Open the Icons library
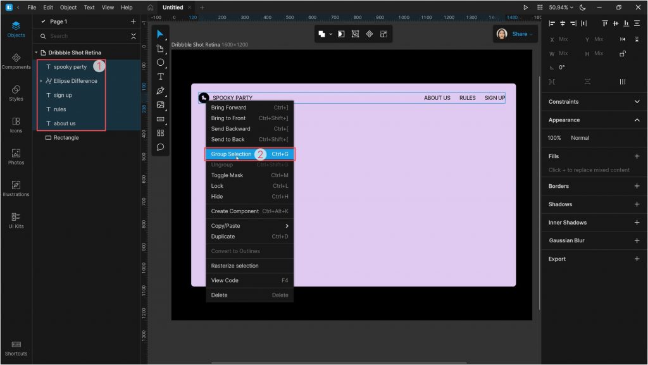 (16, 125)
